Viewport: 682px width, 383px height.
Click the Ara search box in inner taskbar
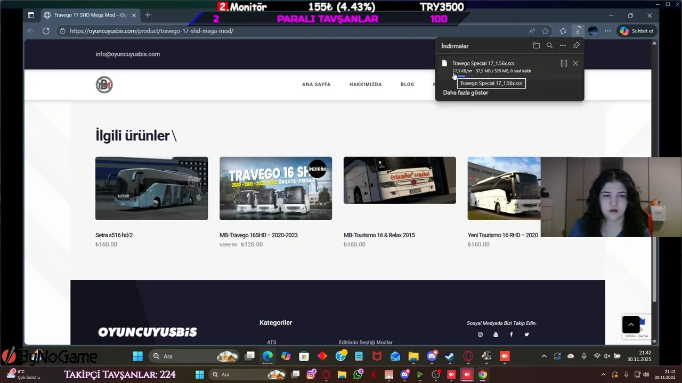[193, 356]
